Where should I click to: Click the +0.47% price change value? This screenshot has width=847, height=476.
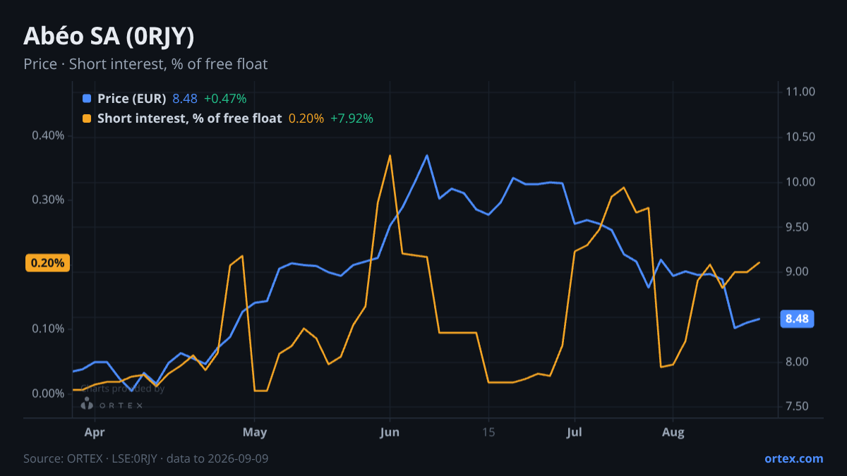(225, 99)
